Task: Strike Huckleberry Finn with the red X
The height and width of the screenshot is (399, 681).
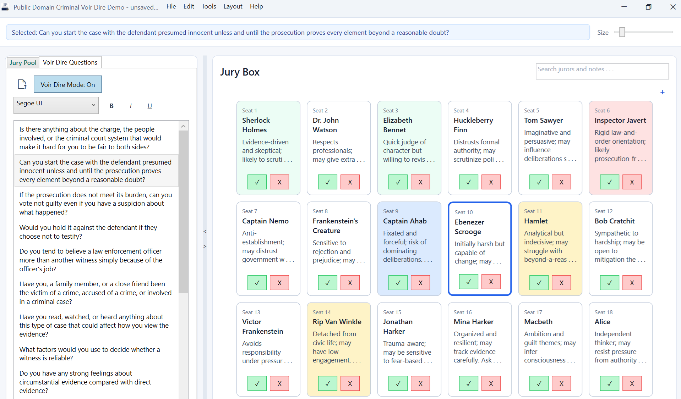Action: tap(491, 182)
